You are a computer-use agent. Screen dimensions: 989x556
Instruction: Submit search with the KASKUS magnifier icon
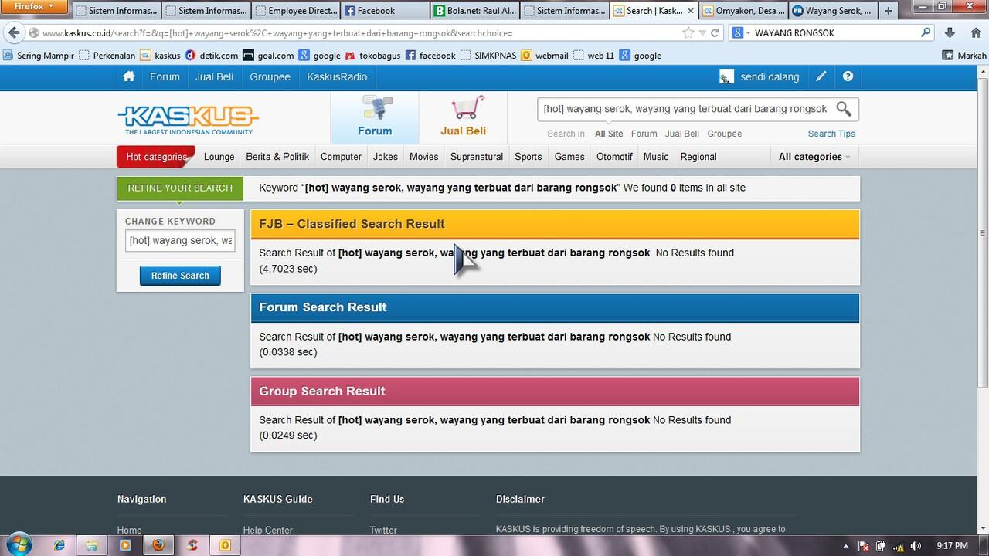coord(844,109)
